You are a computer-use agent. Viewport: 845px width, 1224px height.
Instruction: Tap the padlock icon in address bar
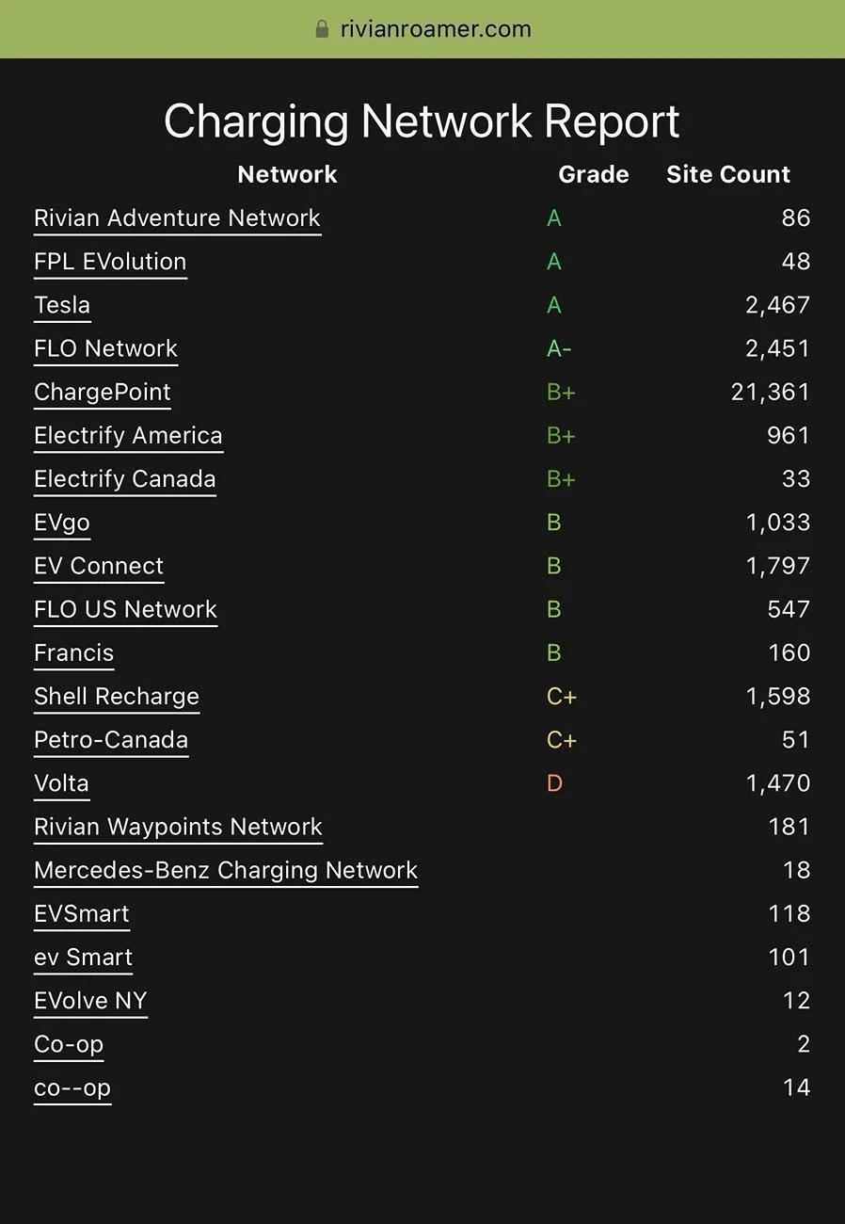point(323,29)
